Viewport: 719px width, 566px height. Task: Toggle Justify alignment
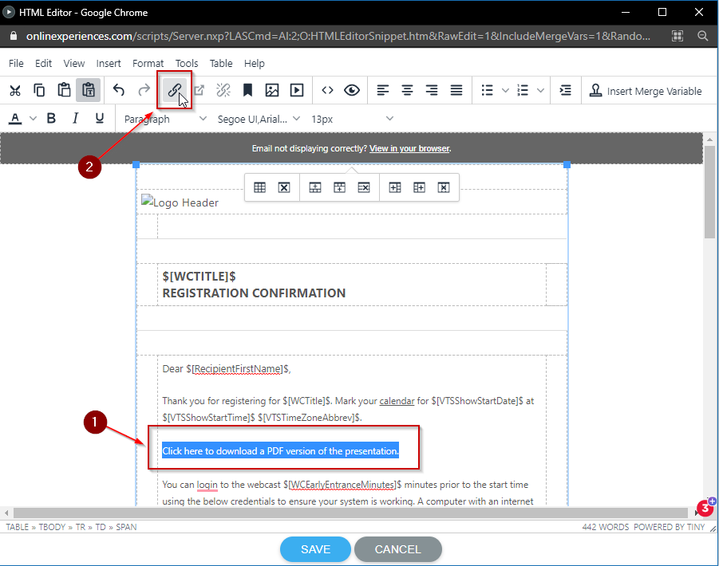pos(456,90)
